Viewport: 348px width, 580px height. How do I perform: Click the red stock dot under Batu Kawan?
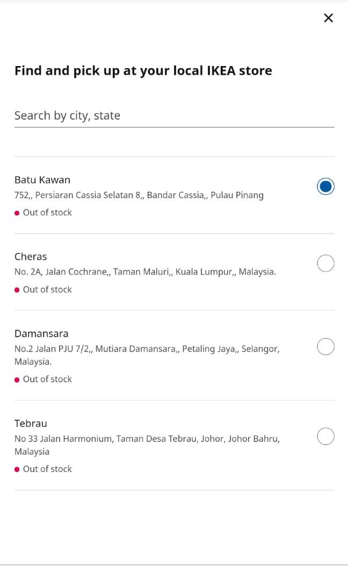[x=17, y=213]
